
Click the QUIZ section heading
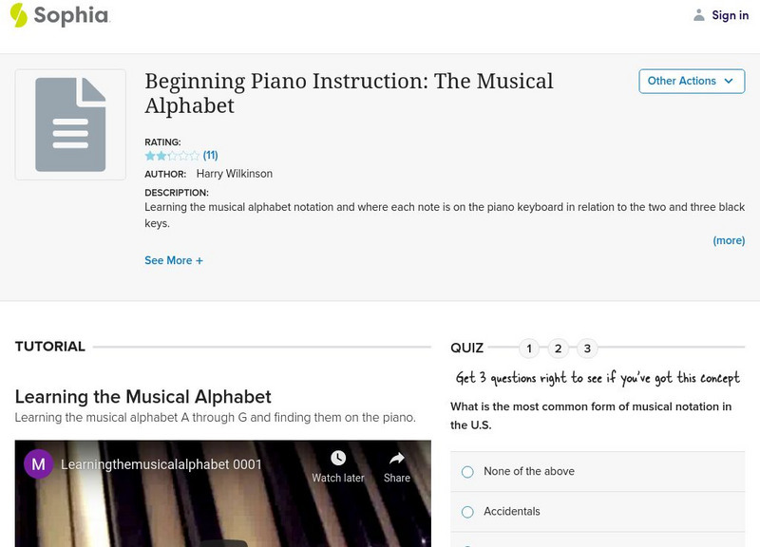click(x=468, y=348)
